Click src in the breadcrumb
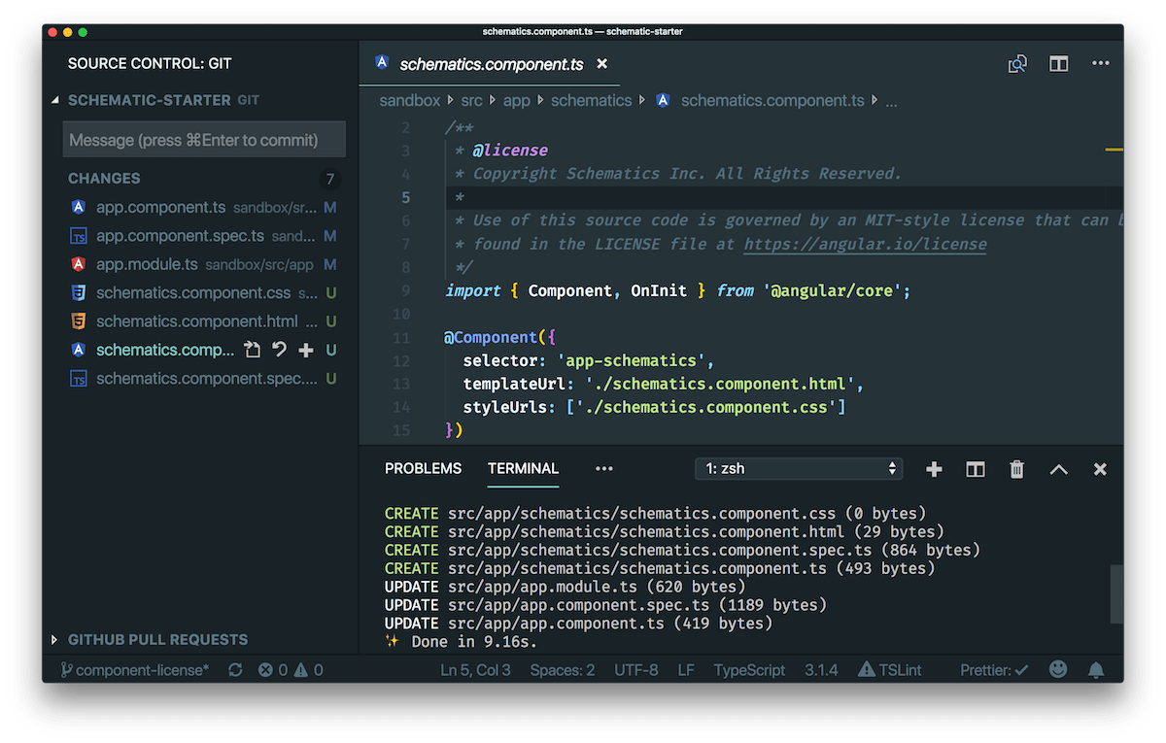 point(472,100)
